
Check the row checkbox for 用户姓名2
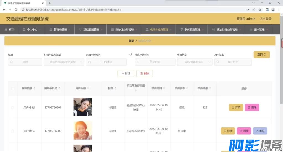(x=12, y=131)
